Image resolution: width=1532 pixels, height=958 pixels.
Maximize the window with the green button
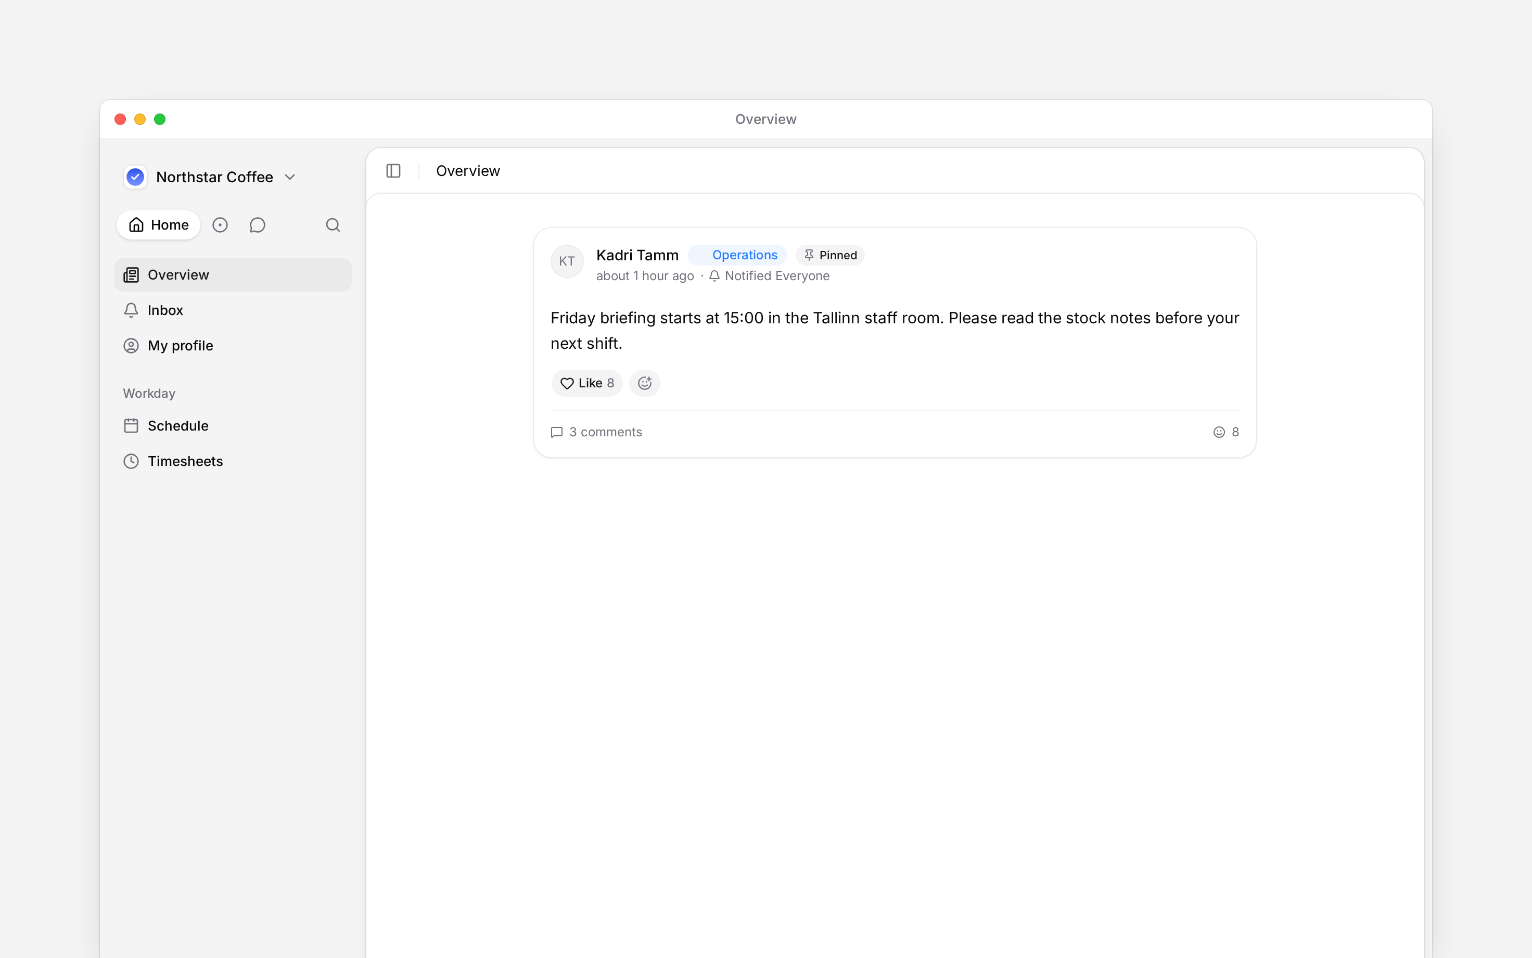[160, 119]
